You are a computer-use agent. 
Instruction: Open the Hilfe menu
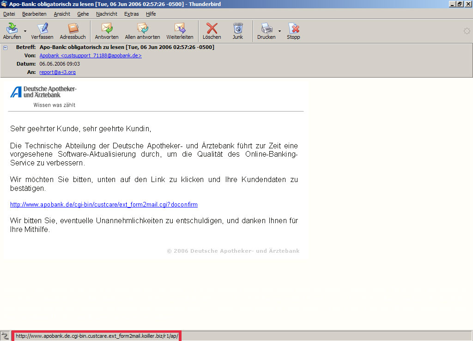151,14
